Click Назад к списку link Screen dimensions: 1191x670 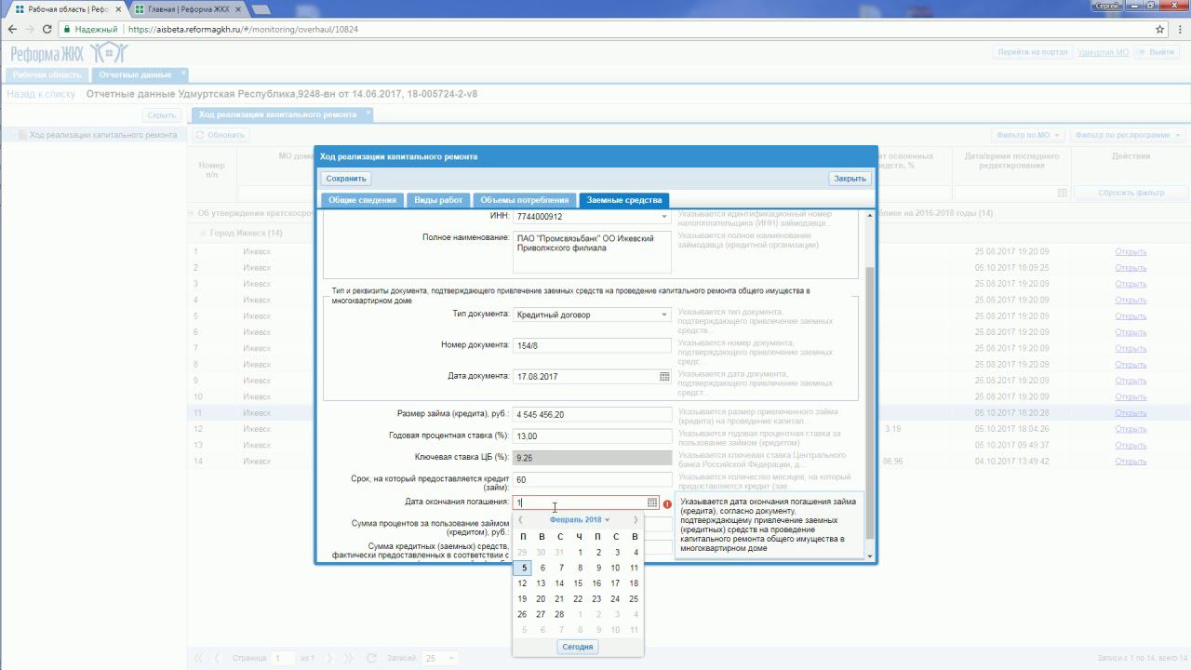coord(41,94)
